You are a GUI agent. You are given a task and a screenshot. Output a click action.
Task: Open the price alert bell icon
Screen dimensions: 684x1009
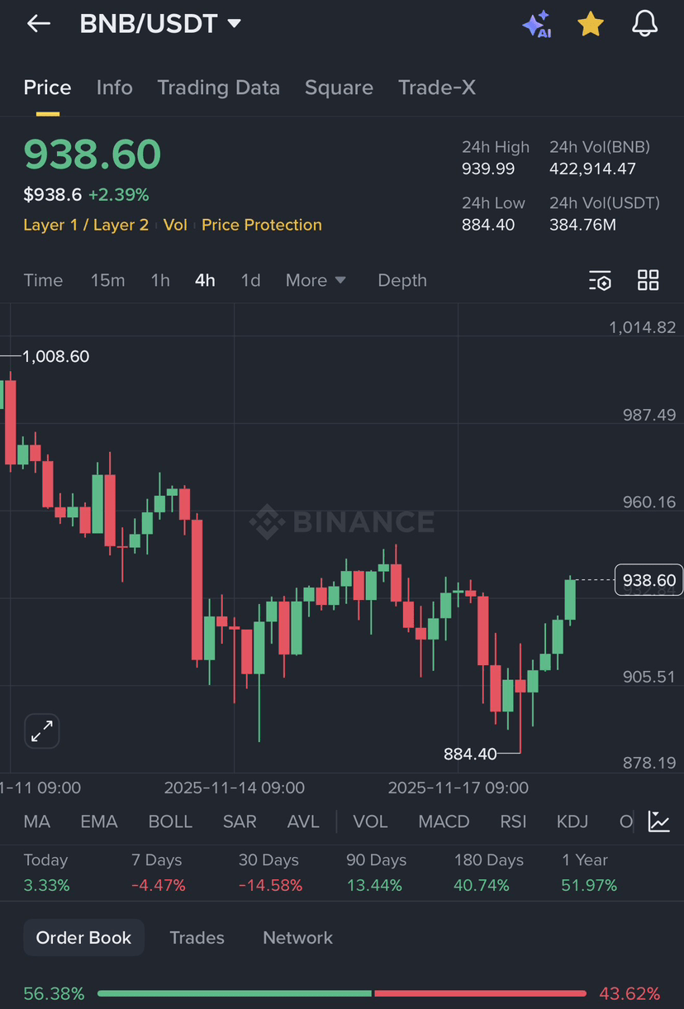tap(645, 24)
